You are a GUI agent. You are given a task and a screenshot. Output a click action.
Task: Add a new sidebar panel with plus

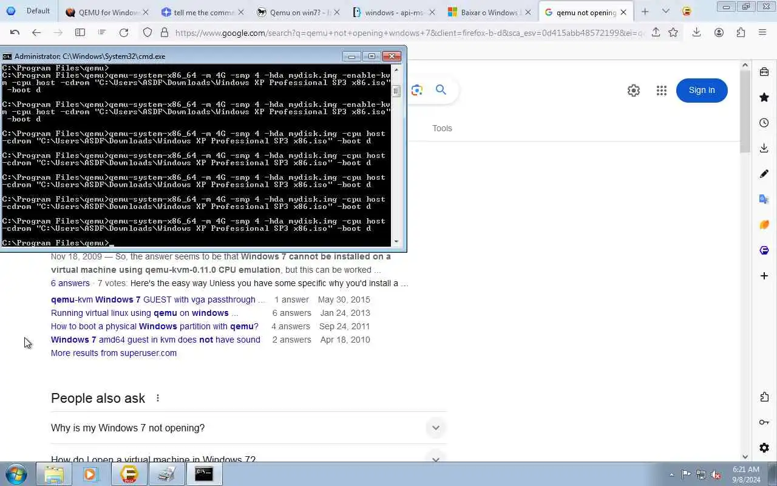point(764,276)
